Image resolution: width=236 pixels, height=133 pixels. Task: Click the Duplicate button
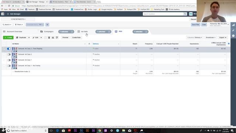click(x=21, y=38)
